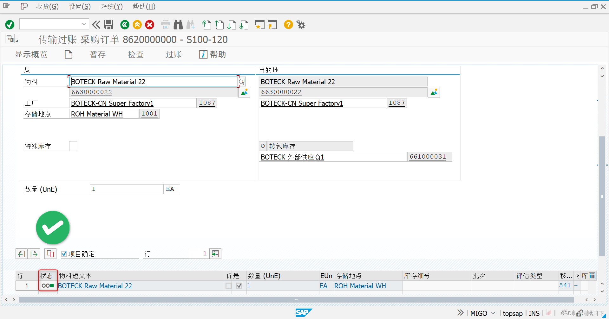Click destination material picture icon

[x=434, y=92]
